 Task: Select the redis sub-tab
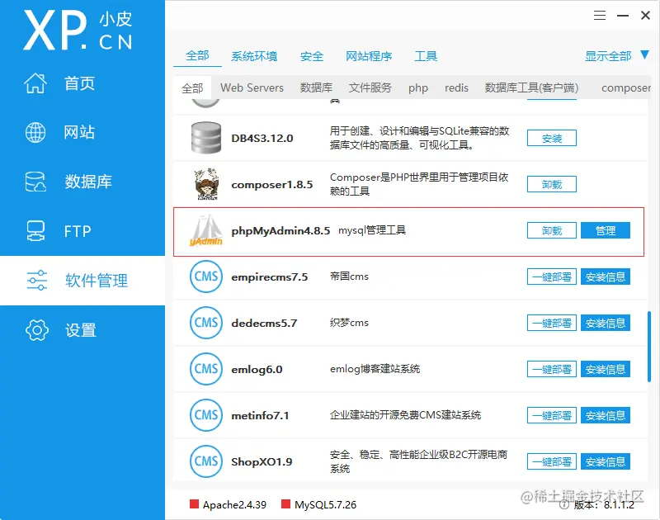[x=456, y=87]
